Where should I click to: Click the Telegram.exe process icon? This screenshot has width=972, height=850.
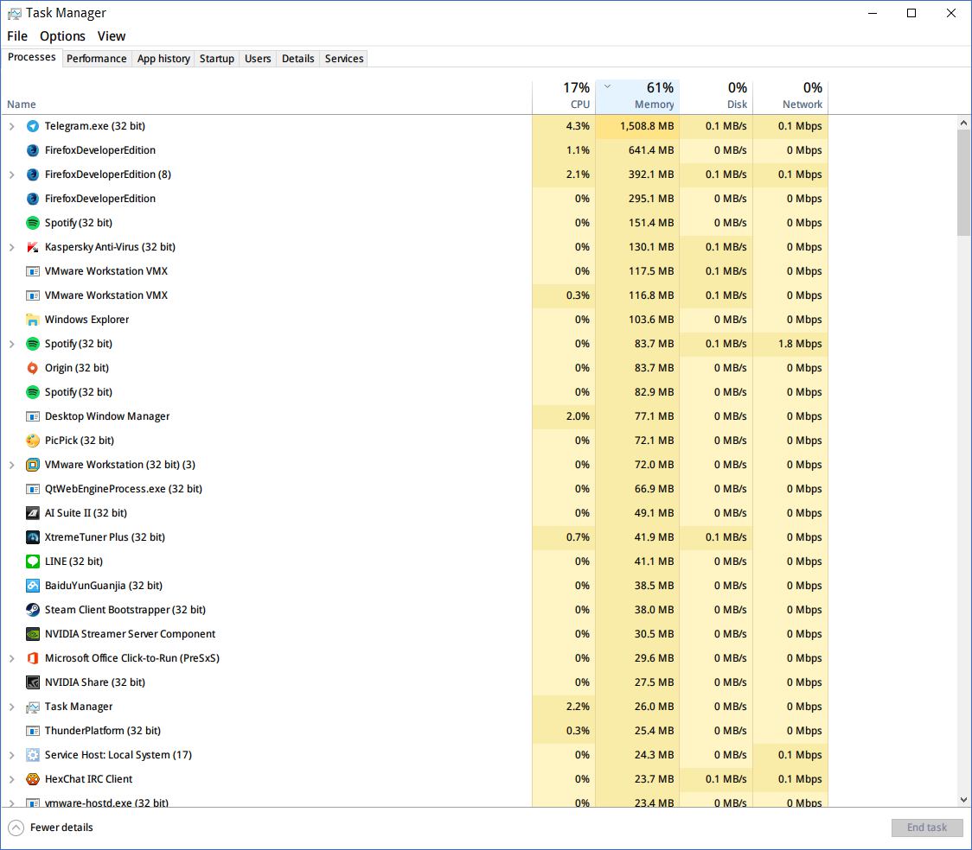pyautogui.click(x=33, y=126)
